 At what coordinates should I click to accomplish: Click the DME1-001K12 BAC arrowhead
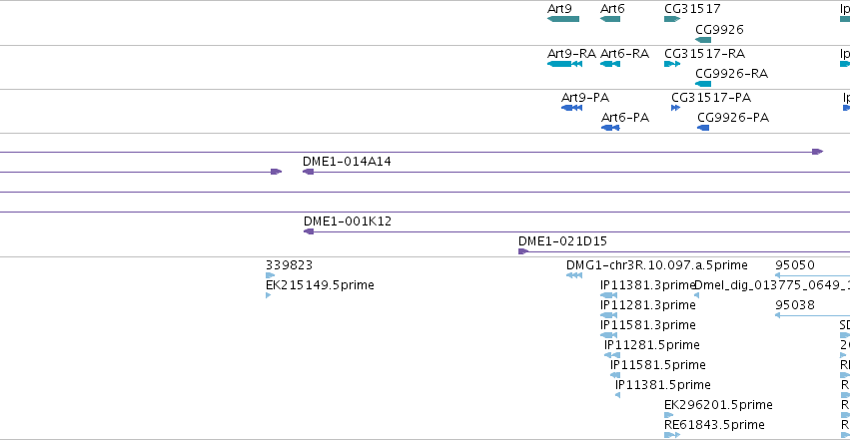point(309,231)
